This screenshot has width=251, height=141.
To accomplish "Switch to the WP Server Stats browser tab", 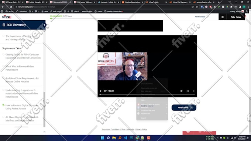I will 13,2.
